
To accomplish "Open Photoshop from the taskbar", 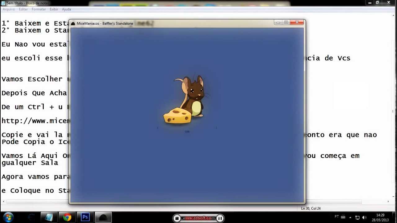I will [x=85, y=217].
